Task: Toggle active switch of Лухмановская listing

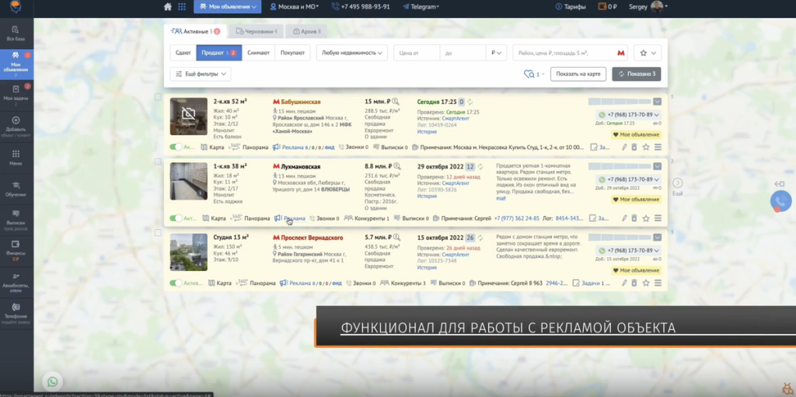Action: (x=176, y=218)
